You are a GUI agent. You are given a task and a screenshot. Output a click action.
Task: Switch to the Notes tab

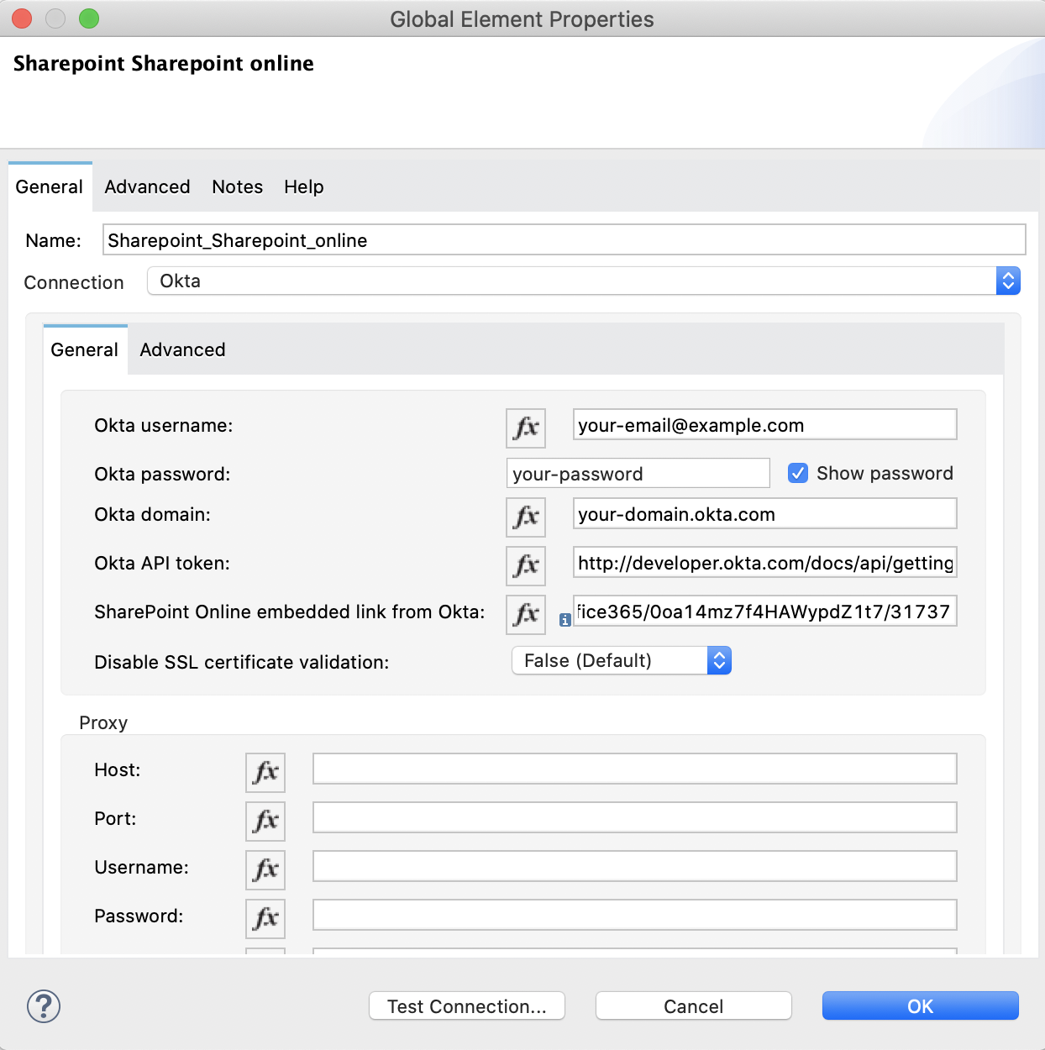pyautogui.click(x=237, y=186)
